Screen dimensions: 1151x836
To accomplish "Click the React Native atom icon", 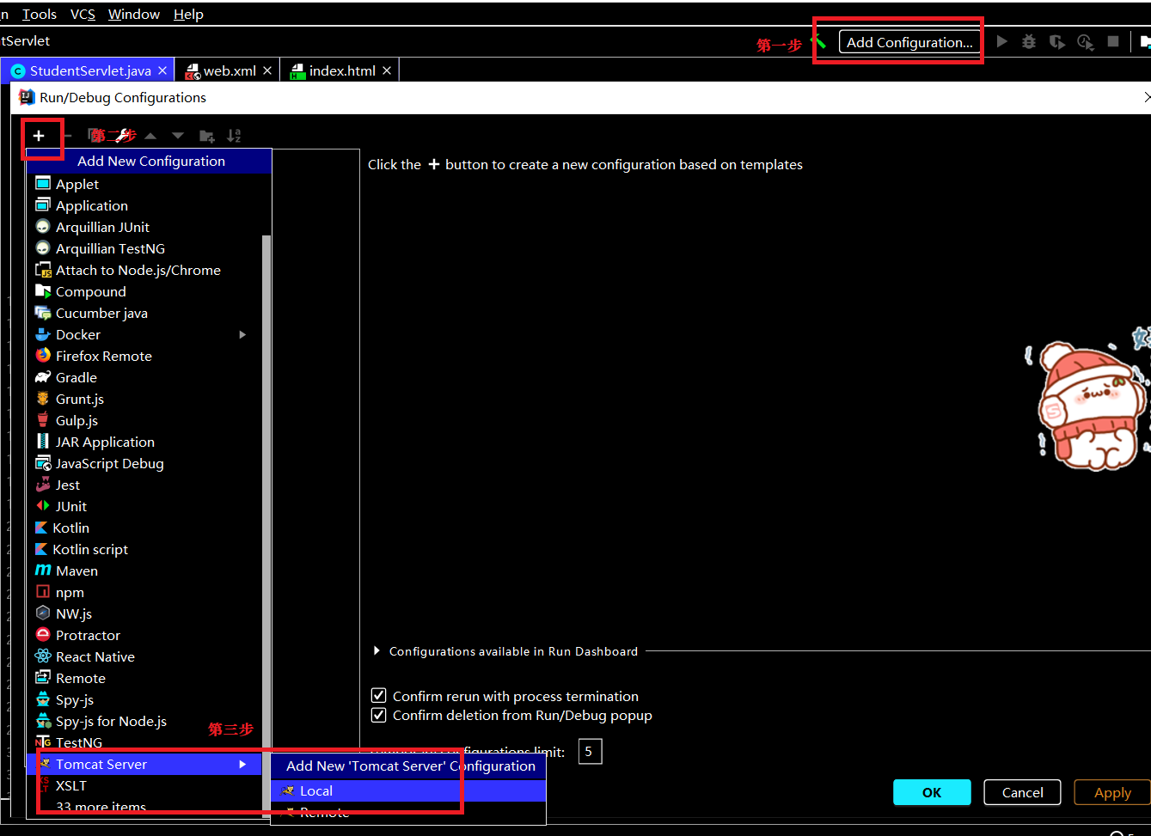I will tap(43, 656).
